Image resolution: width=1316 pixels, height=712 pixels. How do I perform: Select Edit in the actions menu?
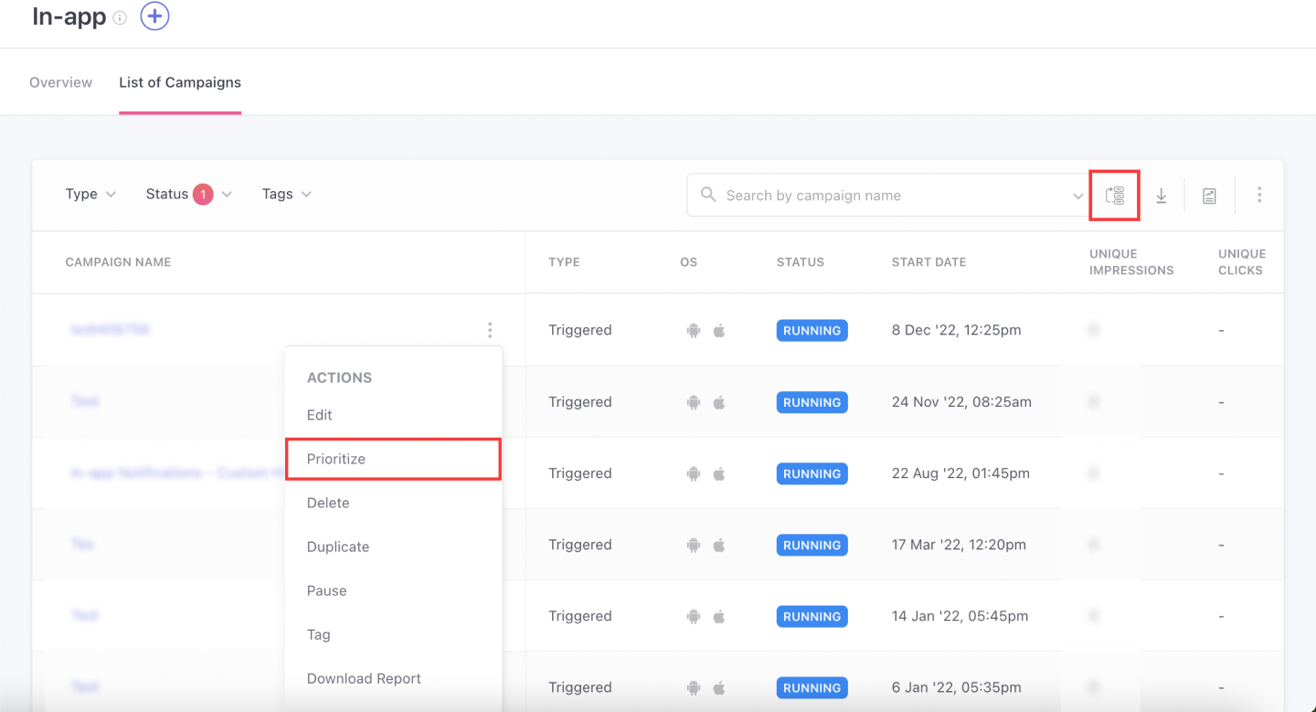[320, 415]
